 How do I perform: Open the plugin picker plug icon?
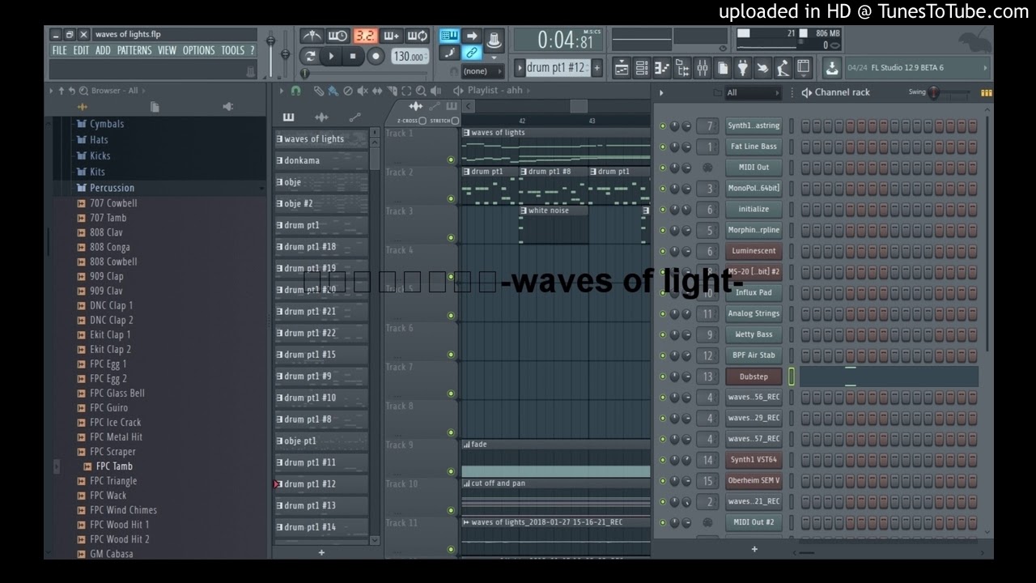pyautogui.click(x=742, y=68)
